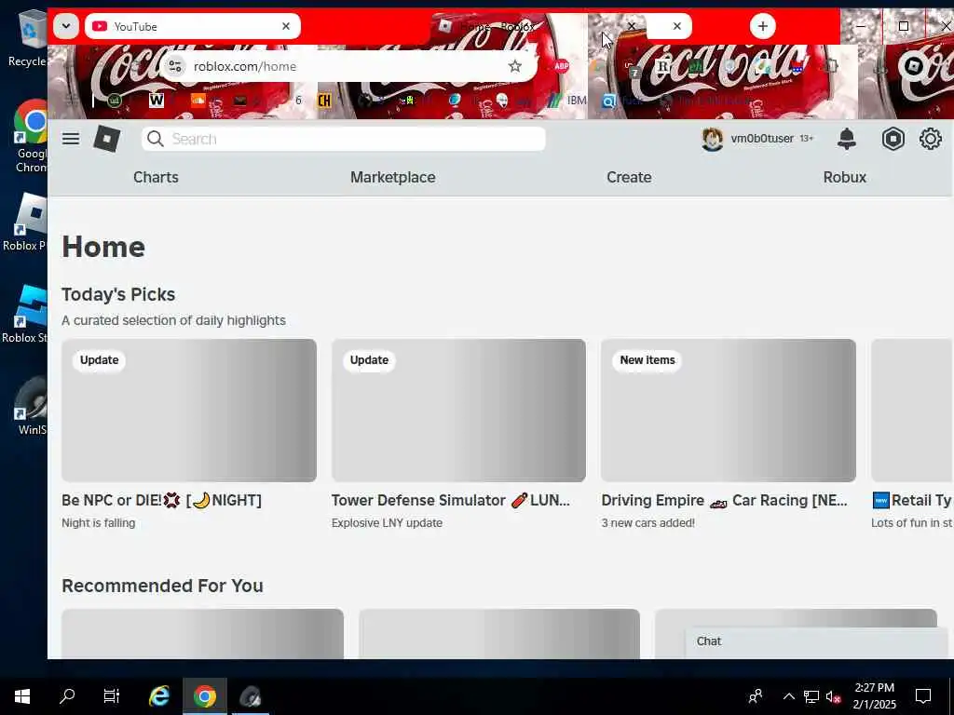The image size is (954, 715).
Task: Open the Robux nav link
Action: 844,177
